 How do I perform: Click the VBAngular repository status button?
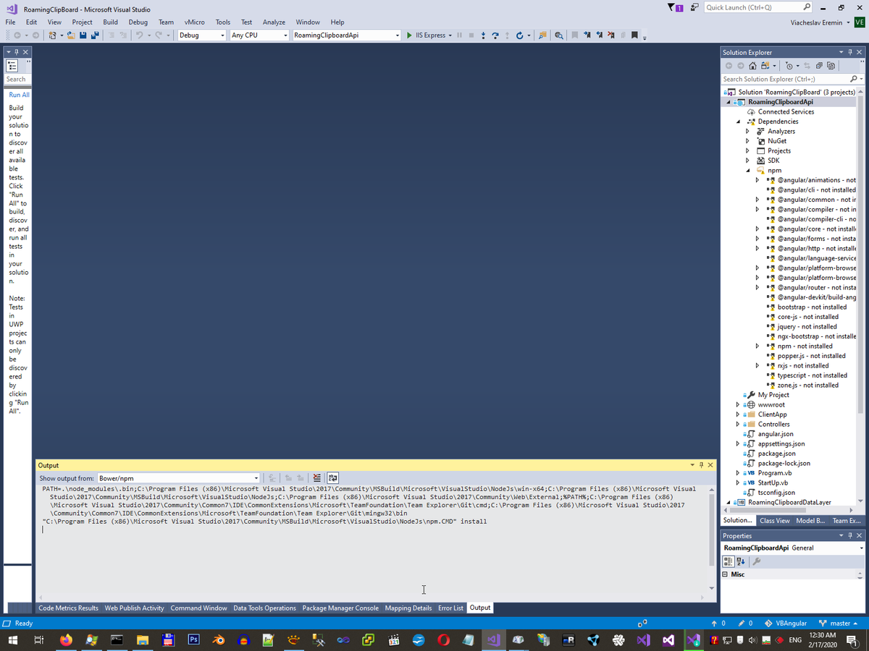tap(785, 624)
